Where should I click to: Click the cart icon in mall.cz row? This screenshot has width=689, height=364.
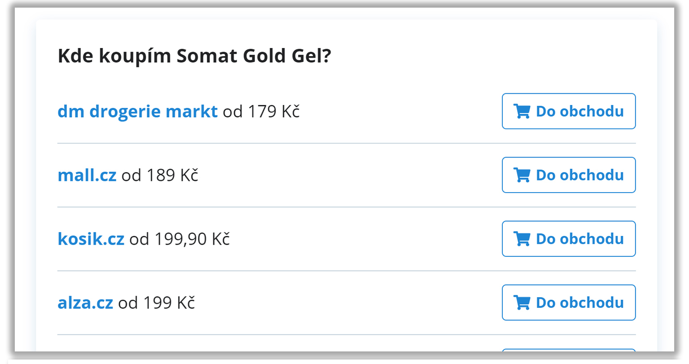pyautogui.click(x=522, y=175)
